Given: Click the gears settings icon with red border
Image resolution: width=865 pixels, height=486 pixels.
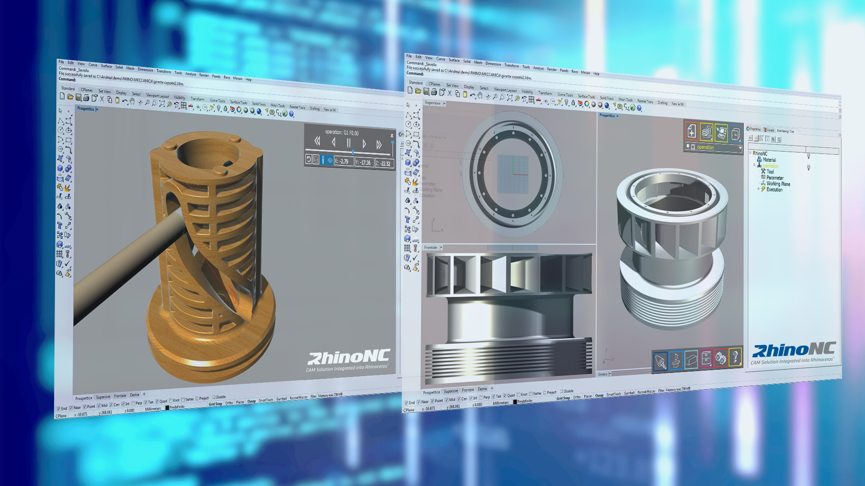Looking at the screenshot, I should tap(720, 358).
